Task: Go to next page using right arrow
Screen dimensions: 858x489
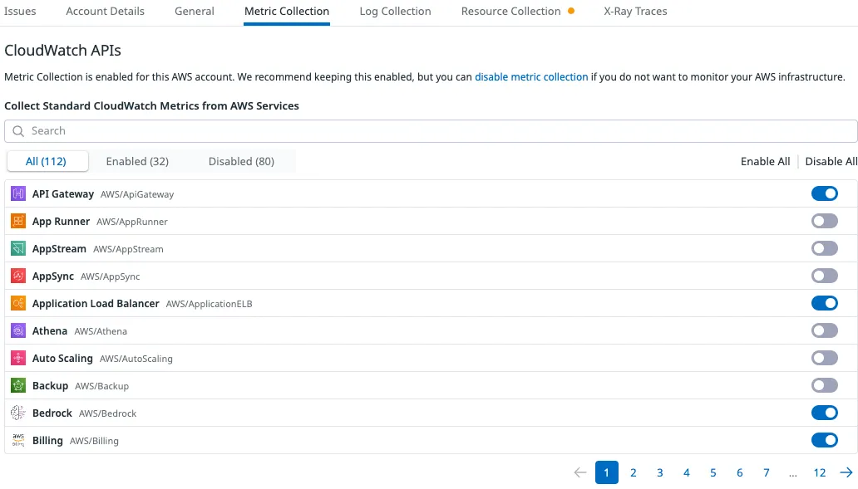Action: click(846, 472)
